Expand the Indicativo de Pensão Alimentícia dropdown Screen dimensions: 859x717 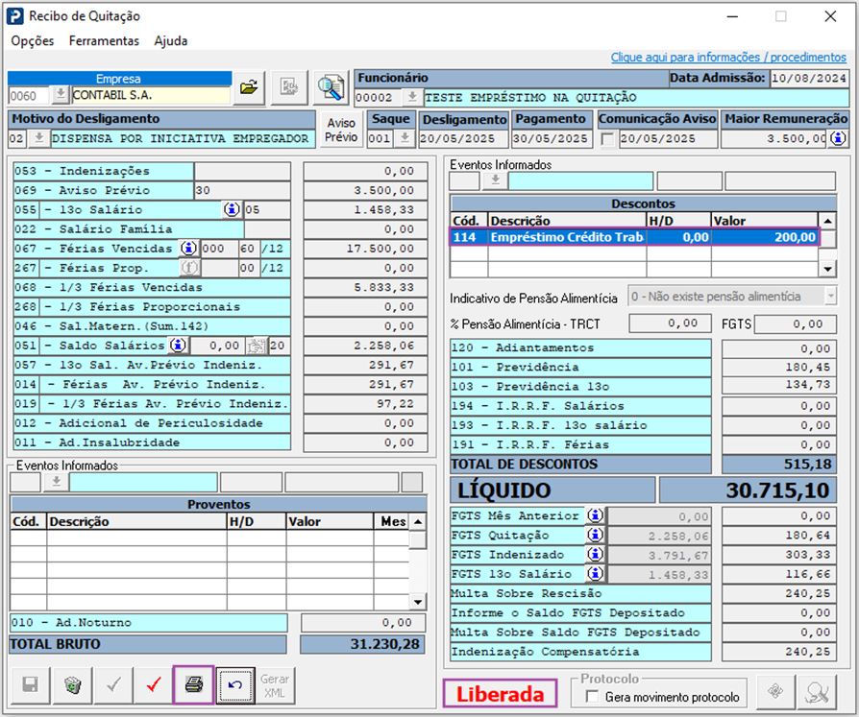coord(830,296)
